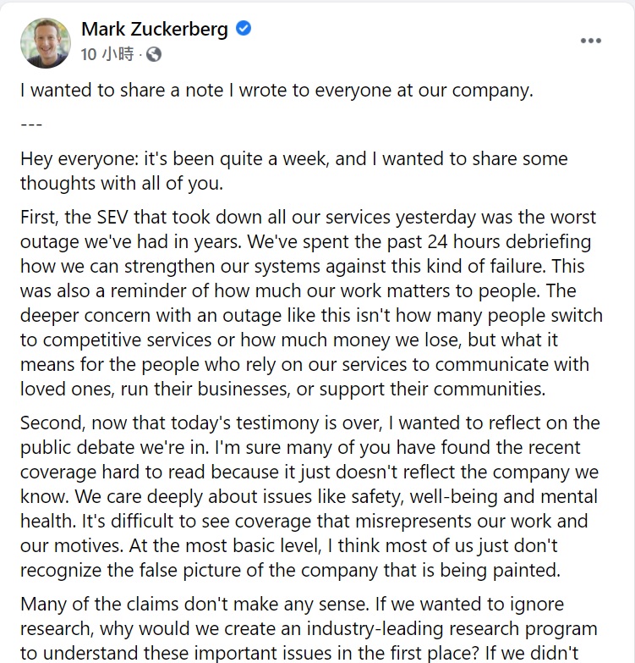
Task: Open the post's three-dot options menu
Action: click(x=591, y=41)
